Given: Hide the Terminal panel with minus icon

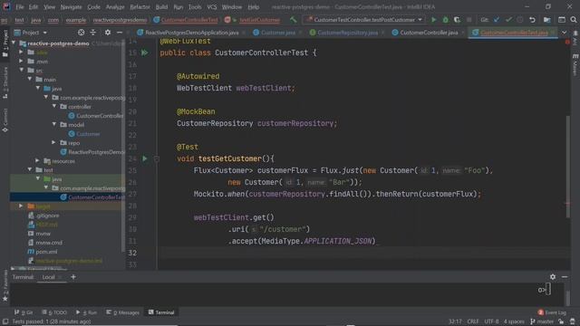Looking at the screenshot, I should 565,277.
